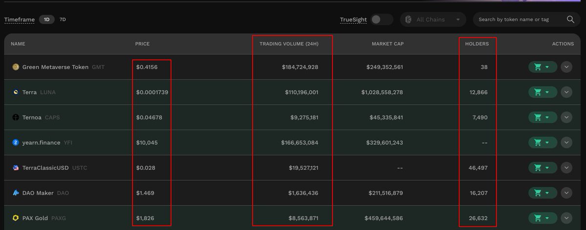
Task: Click the $0.0001739 price cell
Action: 152,92
